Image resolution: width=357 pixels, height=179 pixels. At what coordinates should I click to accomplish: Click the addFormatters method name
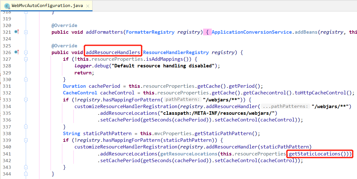[x=105, y=32]
